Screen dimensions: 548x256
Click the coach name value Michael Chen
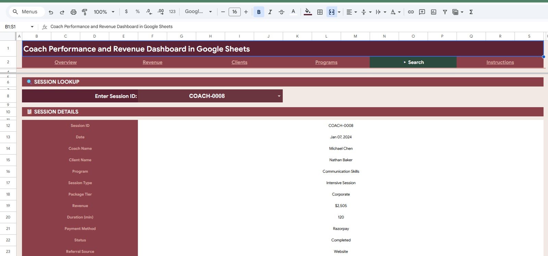click(x=341, y=149)
